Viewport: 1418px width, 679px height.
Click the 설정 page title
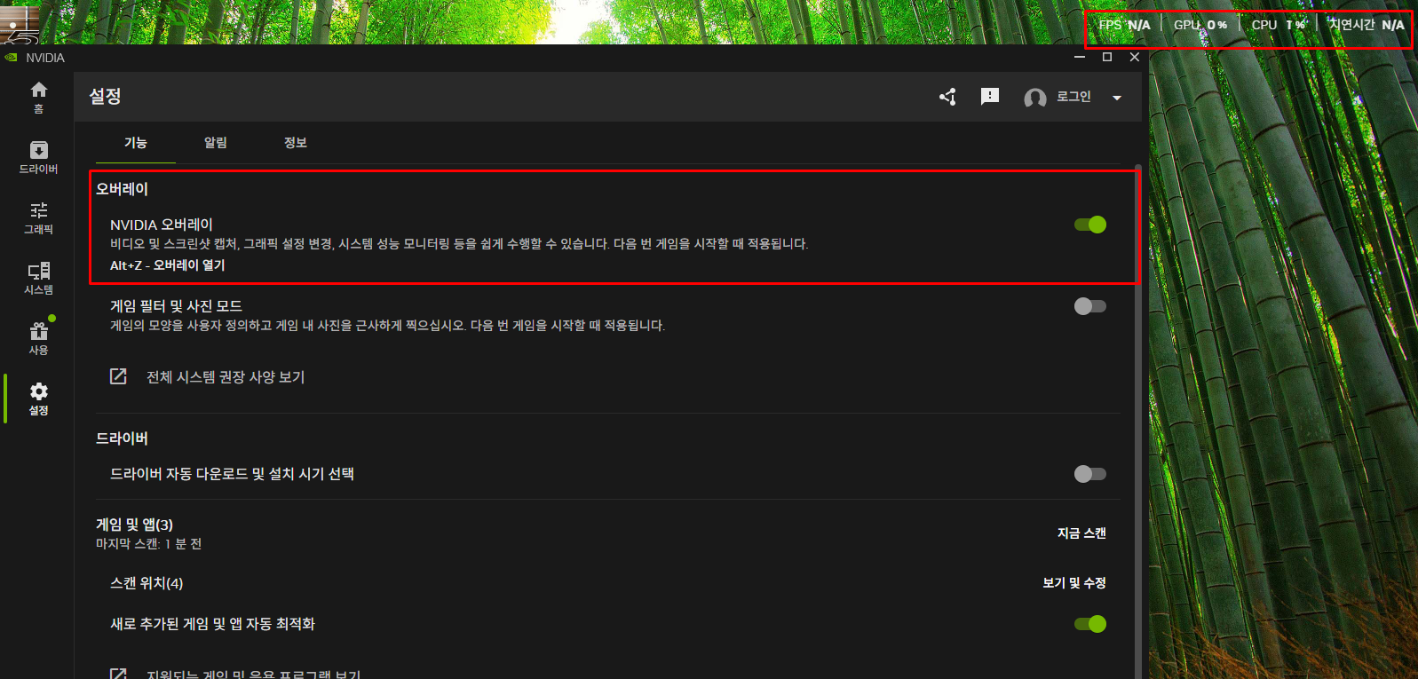coord(105,96)
